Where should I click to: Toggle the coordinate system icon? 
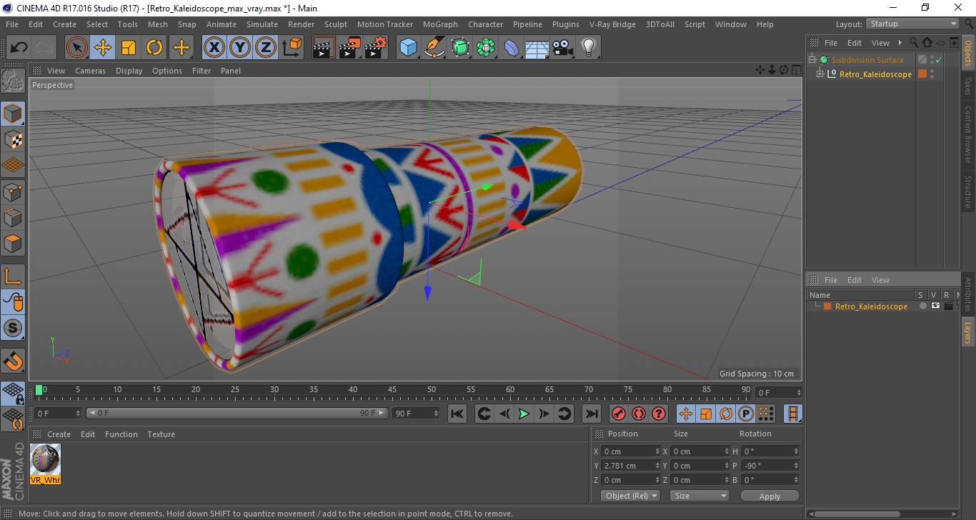pos(292,48)
